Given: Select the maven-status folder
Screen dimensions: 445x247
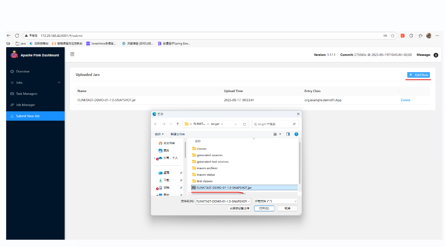Looking at the screenshot, I should point(204,175).
